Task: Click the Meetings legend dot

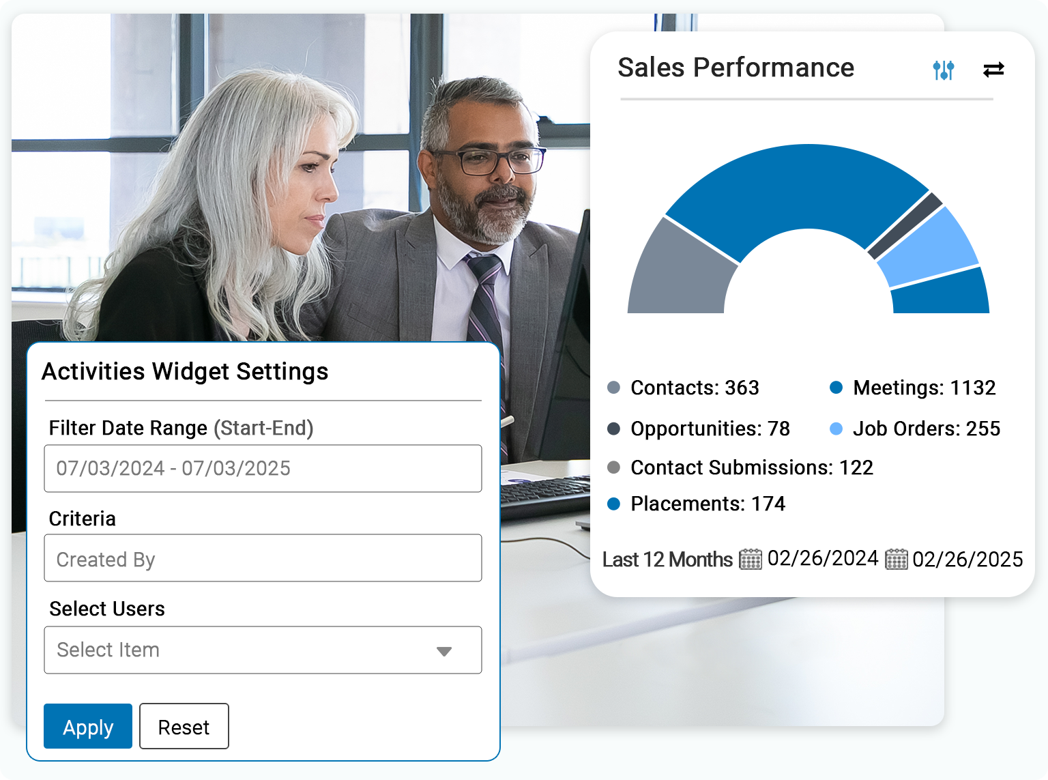Action: point(836,388)
